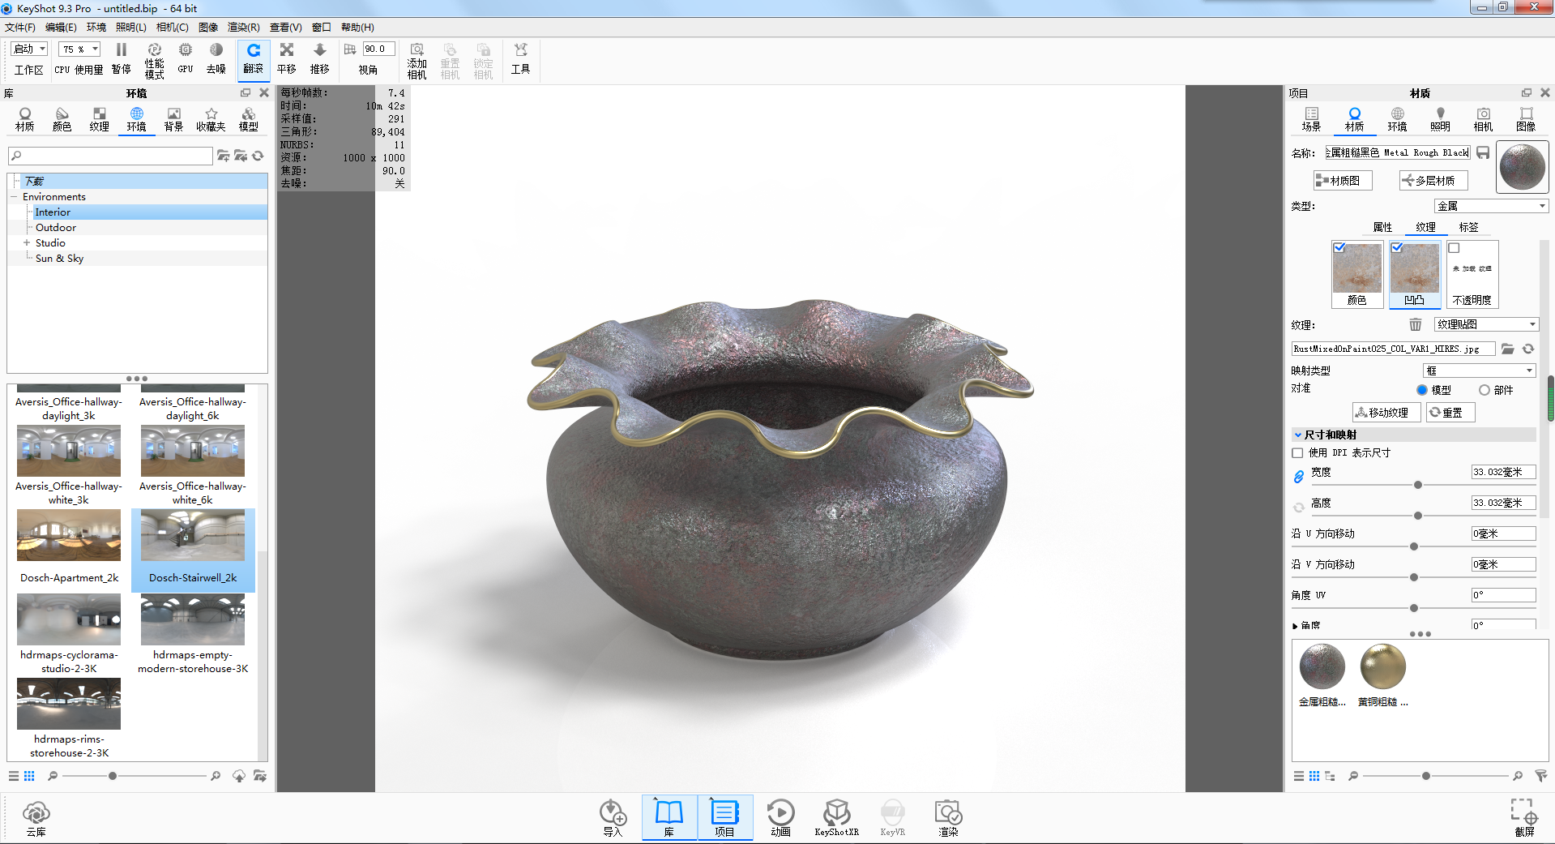The height and width of the screenshot is (844, 1555).
Task: Click the 多层材质 button
Action: pos(1433,181)
